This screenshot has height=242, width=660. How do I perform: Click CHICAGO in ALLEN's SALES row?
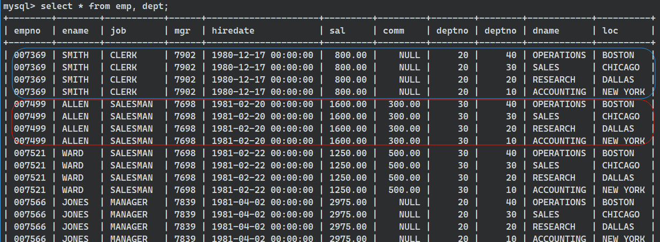point(621,116)
